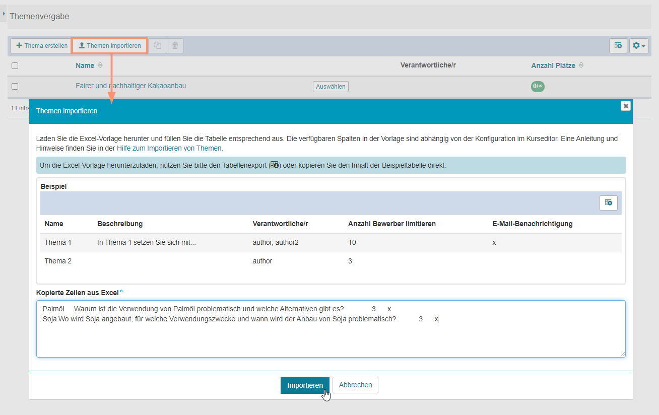Close the Themen importieren dialog

[625, 106]
